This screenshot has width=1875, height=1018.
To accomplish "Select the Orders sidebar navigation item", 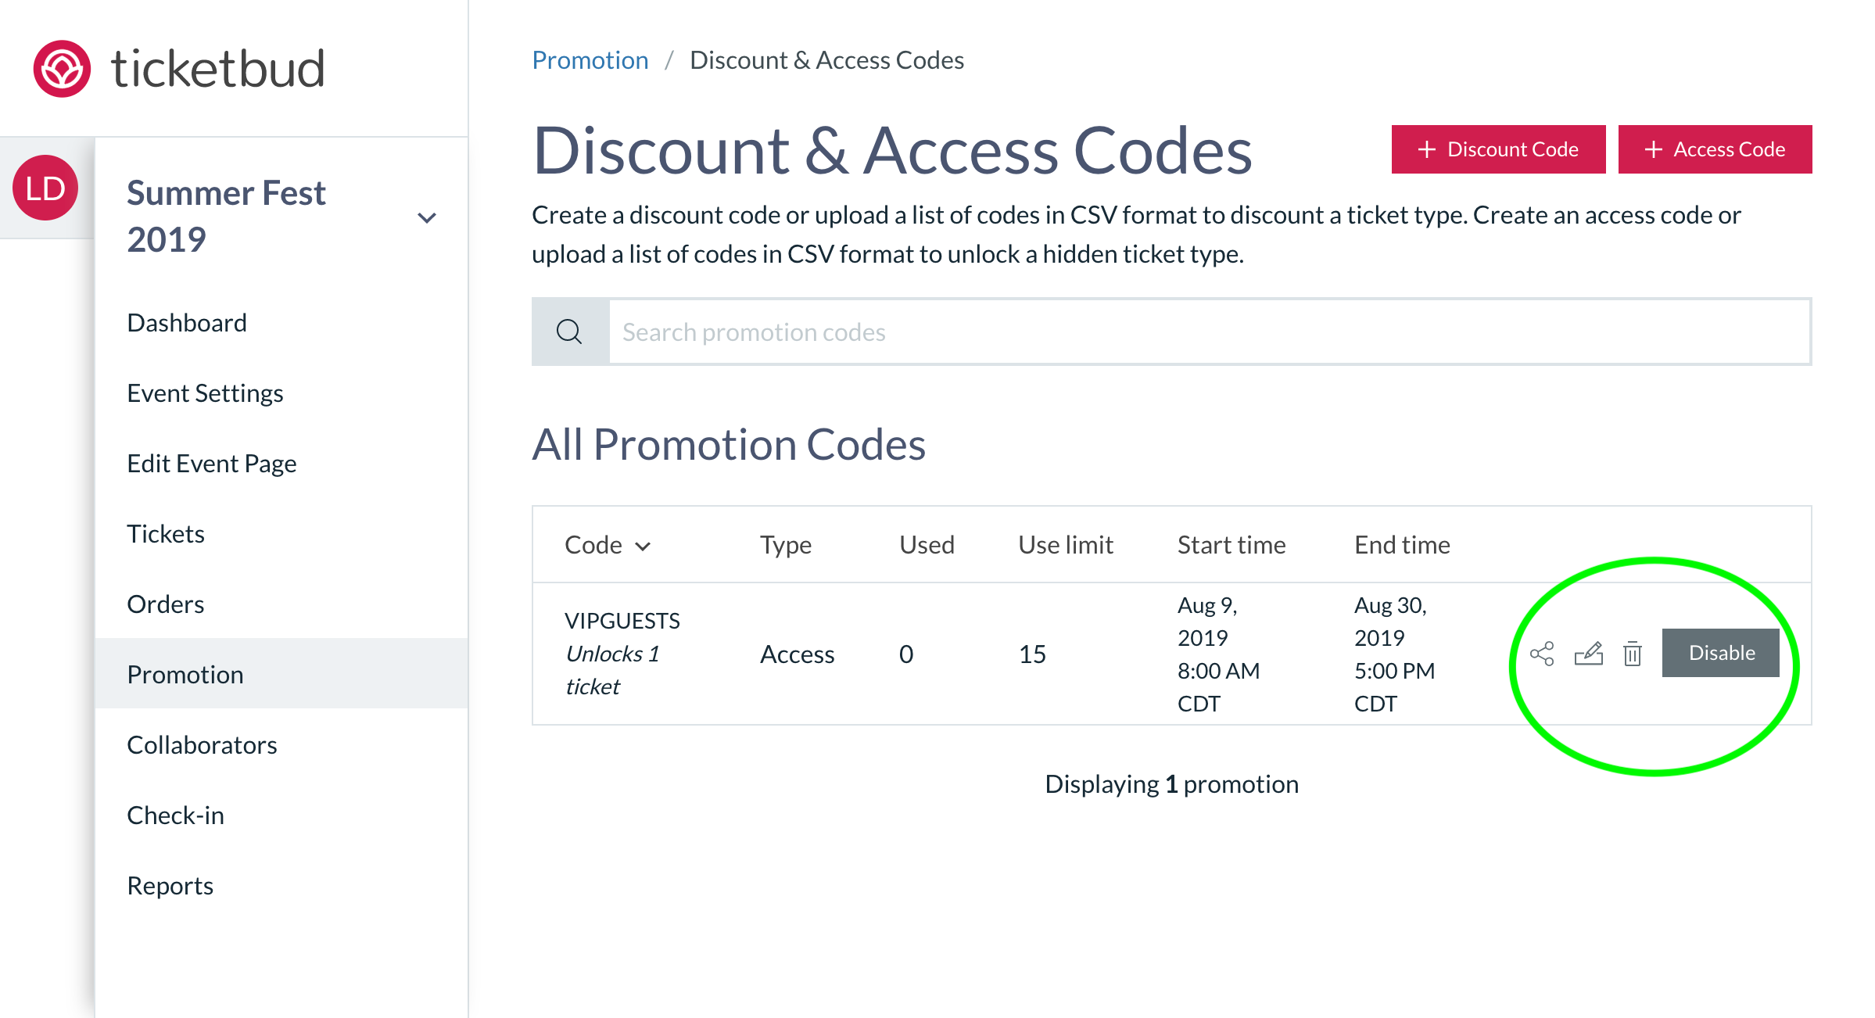I will click(164, 603).
